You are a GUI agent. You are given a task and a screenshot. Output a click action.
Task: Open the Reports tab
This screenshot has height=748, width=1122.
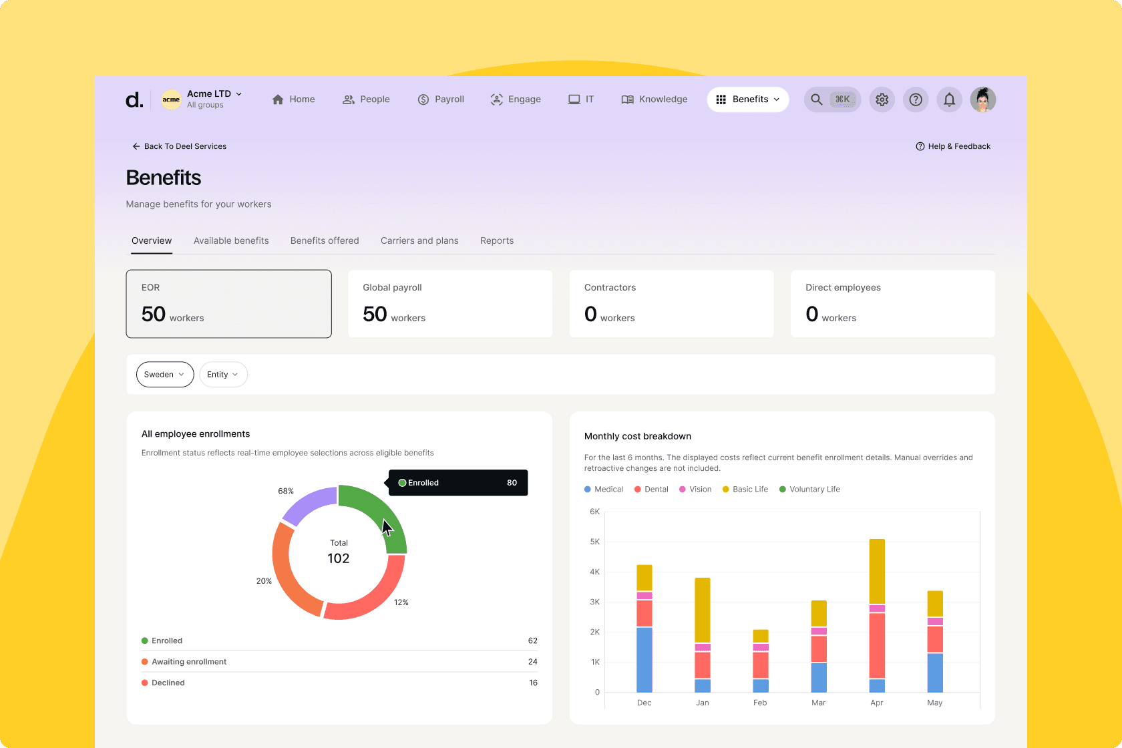pos(497,240)
